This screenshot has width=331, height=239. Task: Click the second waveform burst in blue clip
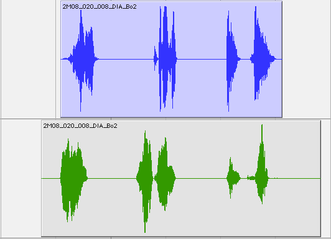(x=165, y=59)
